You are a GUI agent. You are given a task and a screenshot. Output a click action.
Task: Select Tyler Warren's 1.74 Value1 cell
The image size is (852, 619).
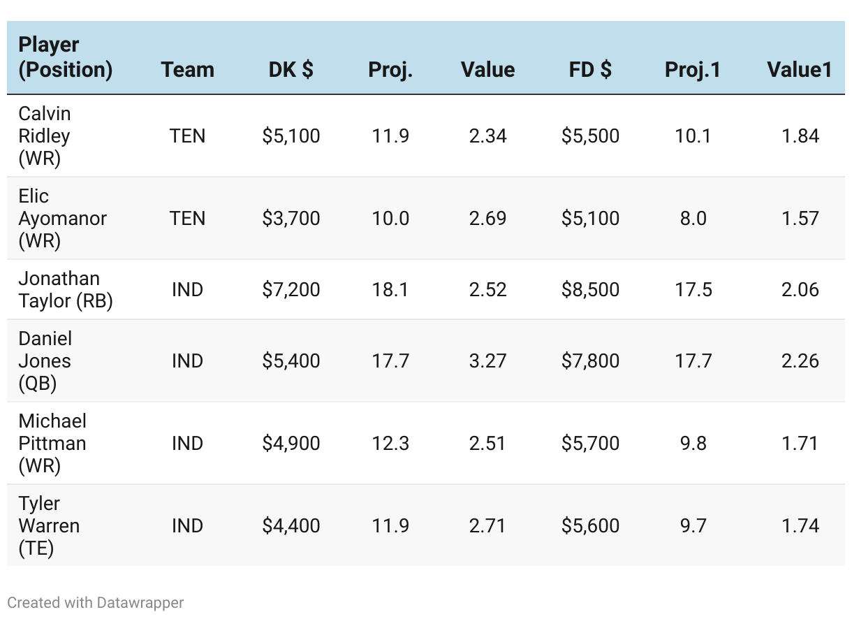tap(800, 525)
